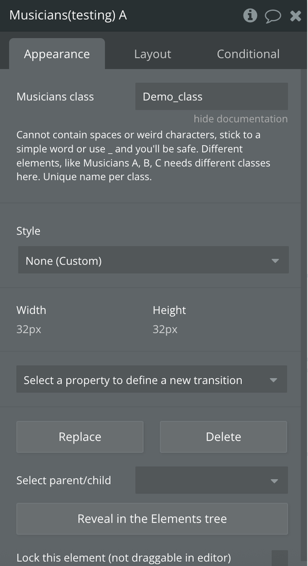The width and height of the screenshot is (308, 566).
Task: Expand the new transition property dropdown
Action: point(152,379)
